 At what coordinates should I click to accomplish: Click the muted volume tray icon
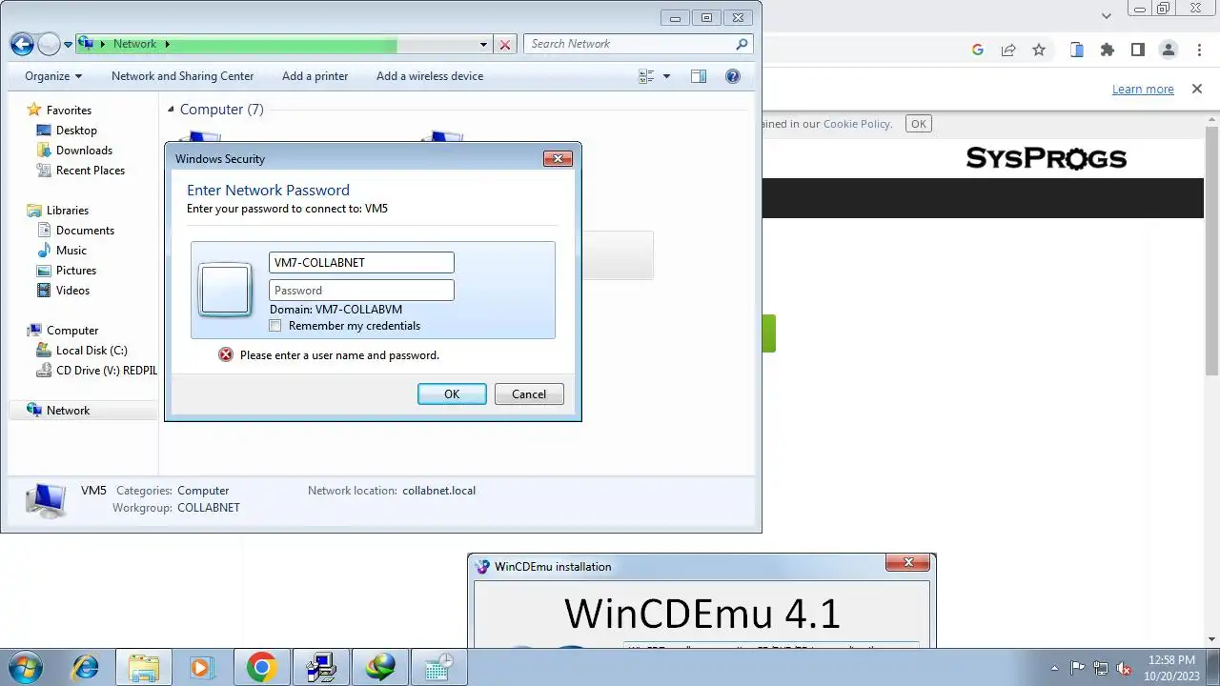tap(1124, 668)
